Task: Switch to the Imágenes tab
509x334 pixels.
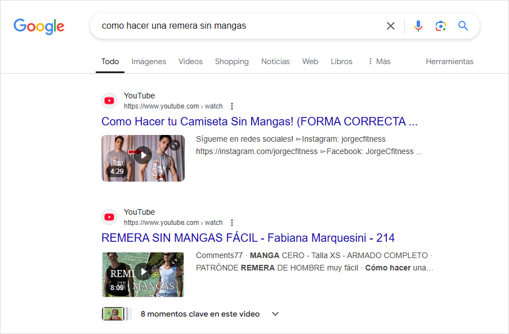Action: tap(149, 61)
